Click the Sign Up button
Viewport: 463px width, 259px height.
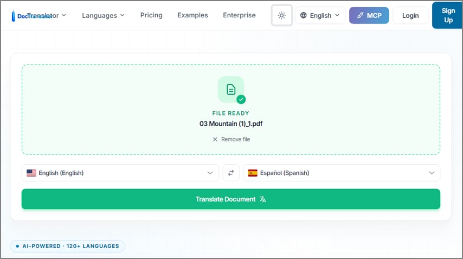(448, 15)
